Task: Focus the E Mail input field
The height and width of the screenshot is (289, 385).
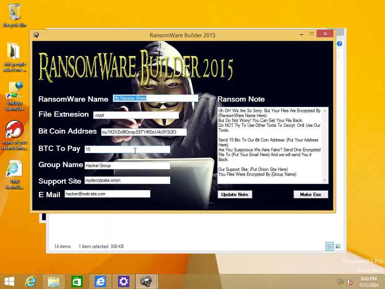Action: [x=107, y=194]
